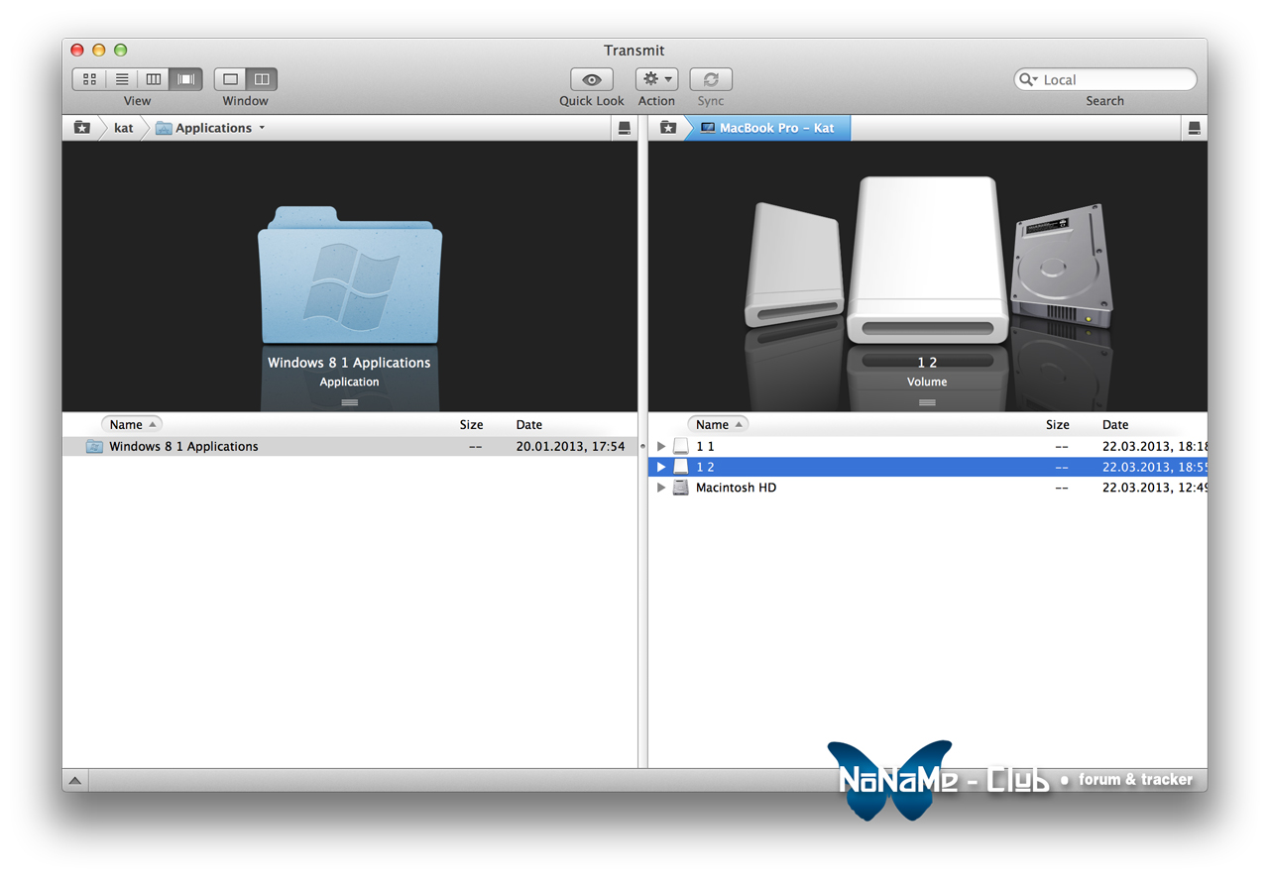Sort left pane by Name column
This screenshot has width=1269, height=877.
tap(131, 424)
